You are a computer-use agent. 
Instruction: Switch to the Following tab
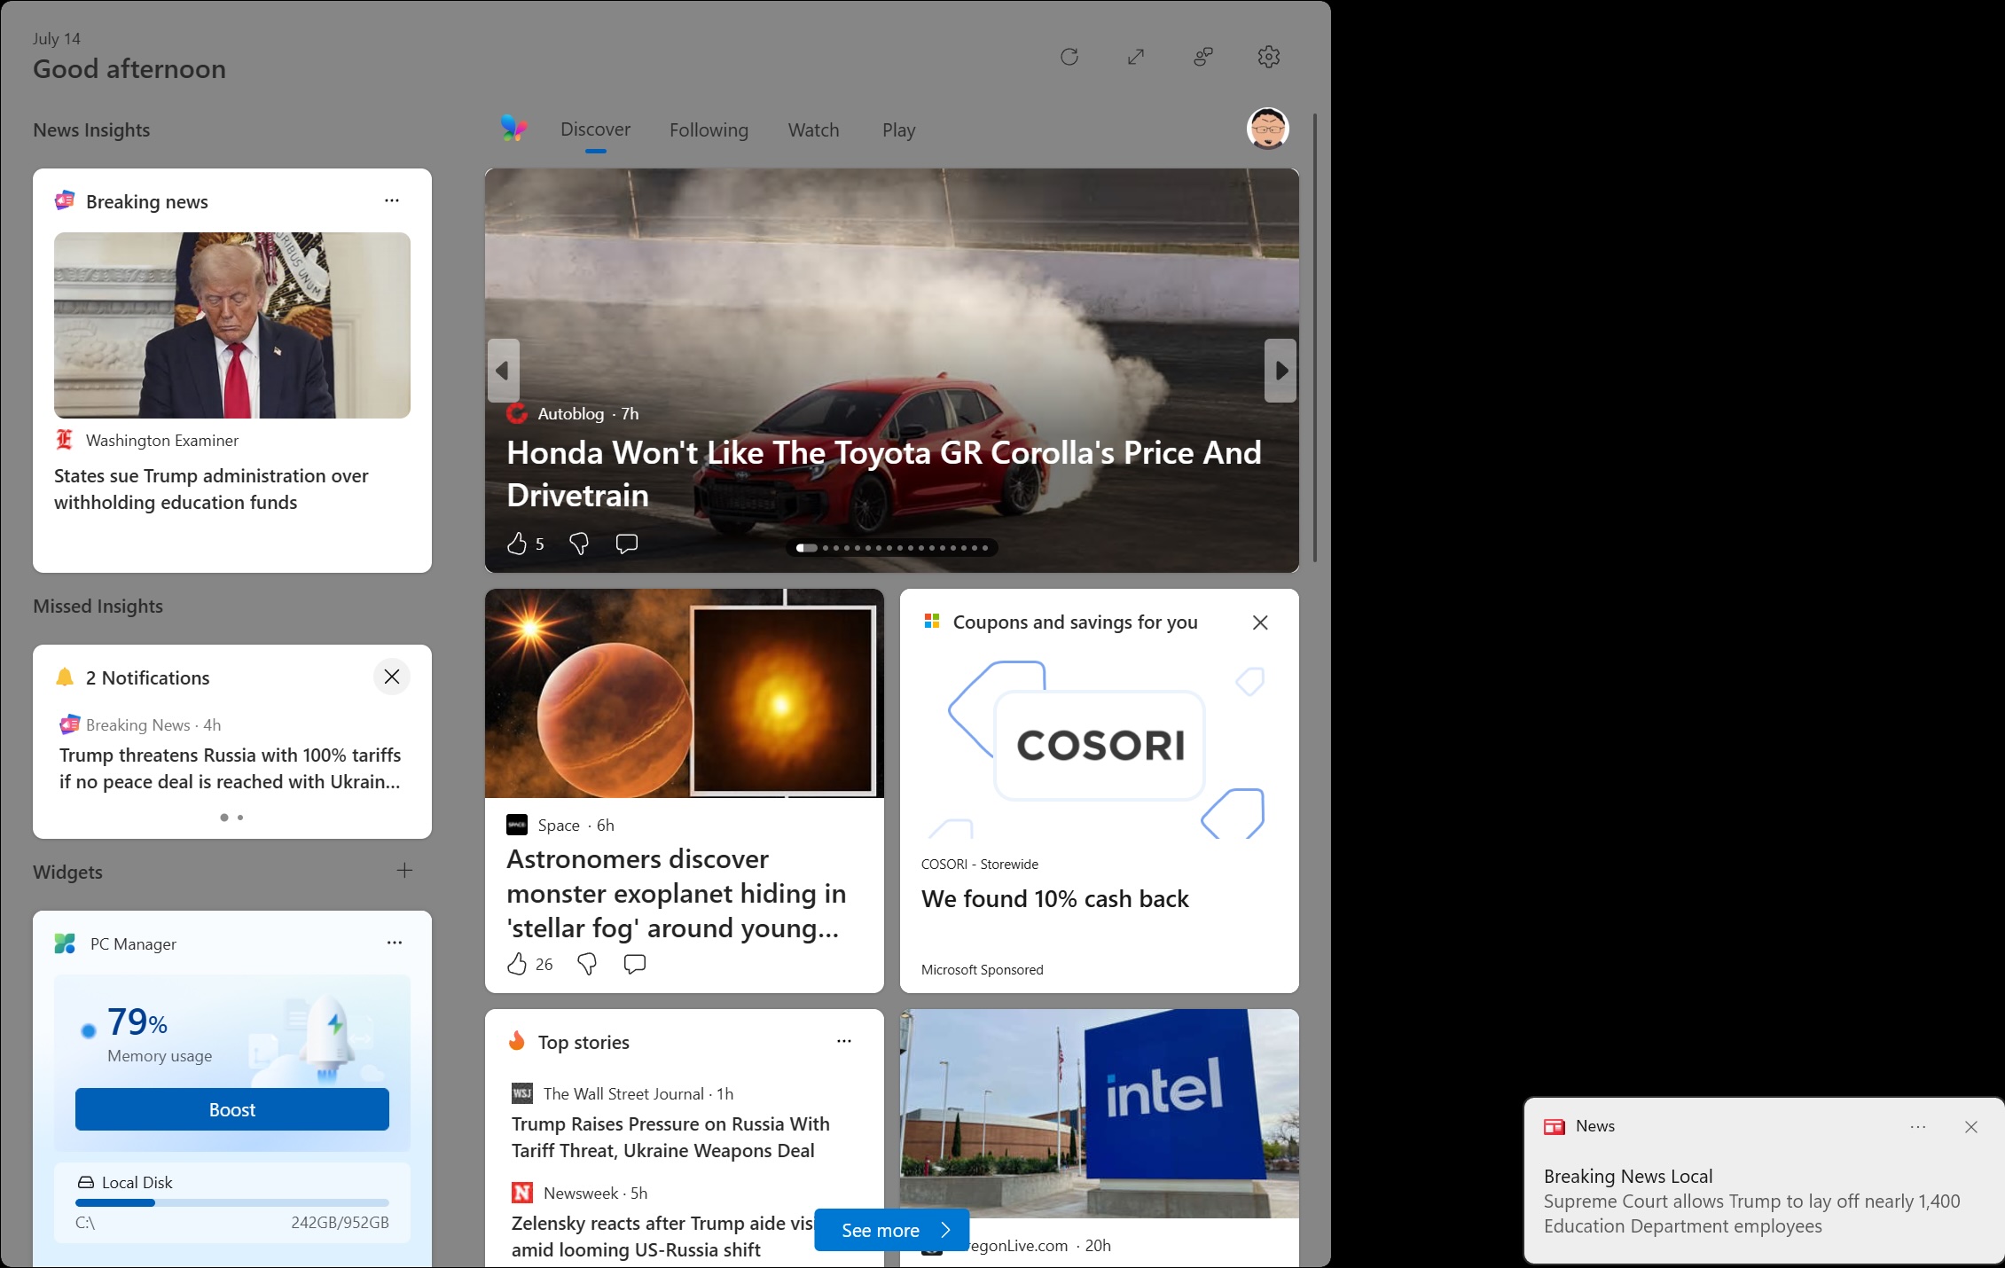tap(709, 130)
